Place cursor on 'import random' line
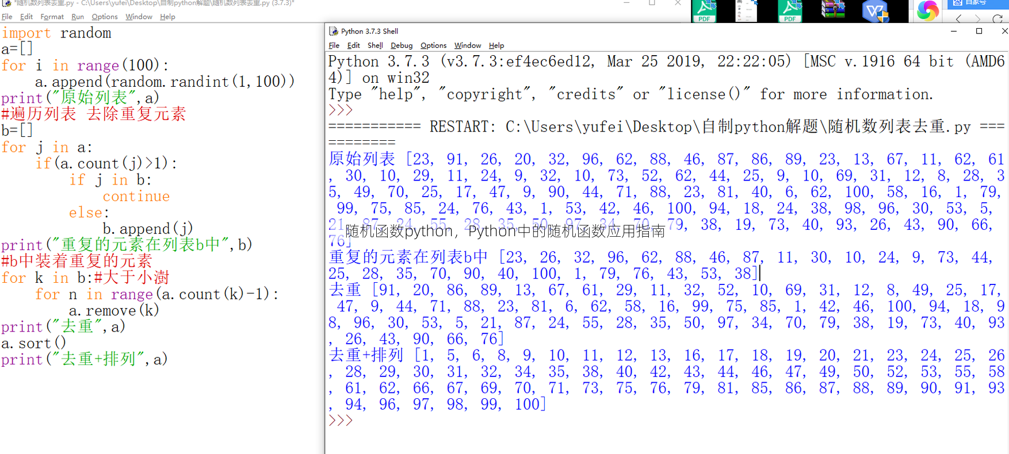The width and height of the screenshot is (1009, 454). click(56, 33)
